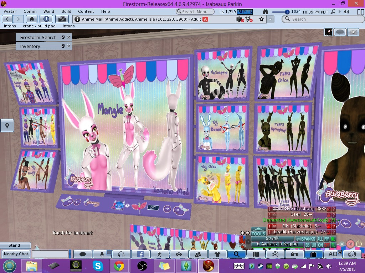Open Google Chrome from the taskbar

tap(119, 266)
